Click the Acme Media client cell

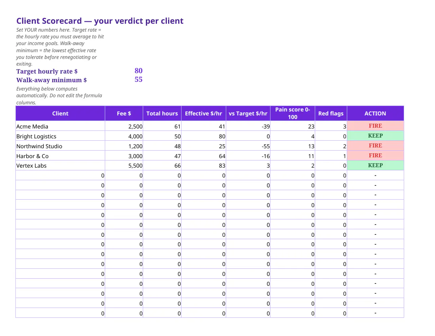click(60, 126)
